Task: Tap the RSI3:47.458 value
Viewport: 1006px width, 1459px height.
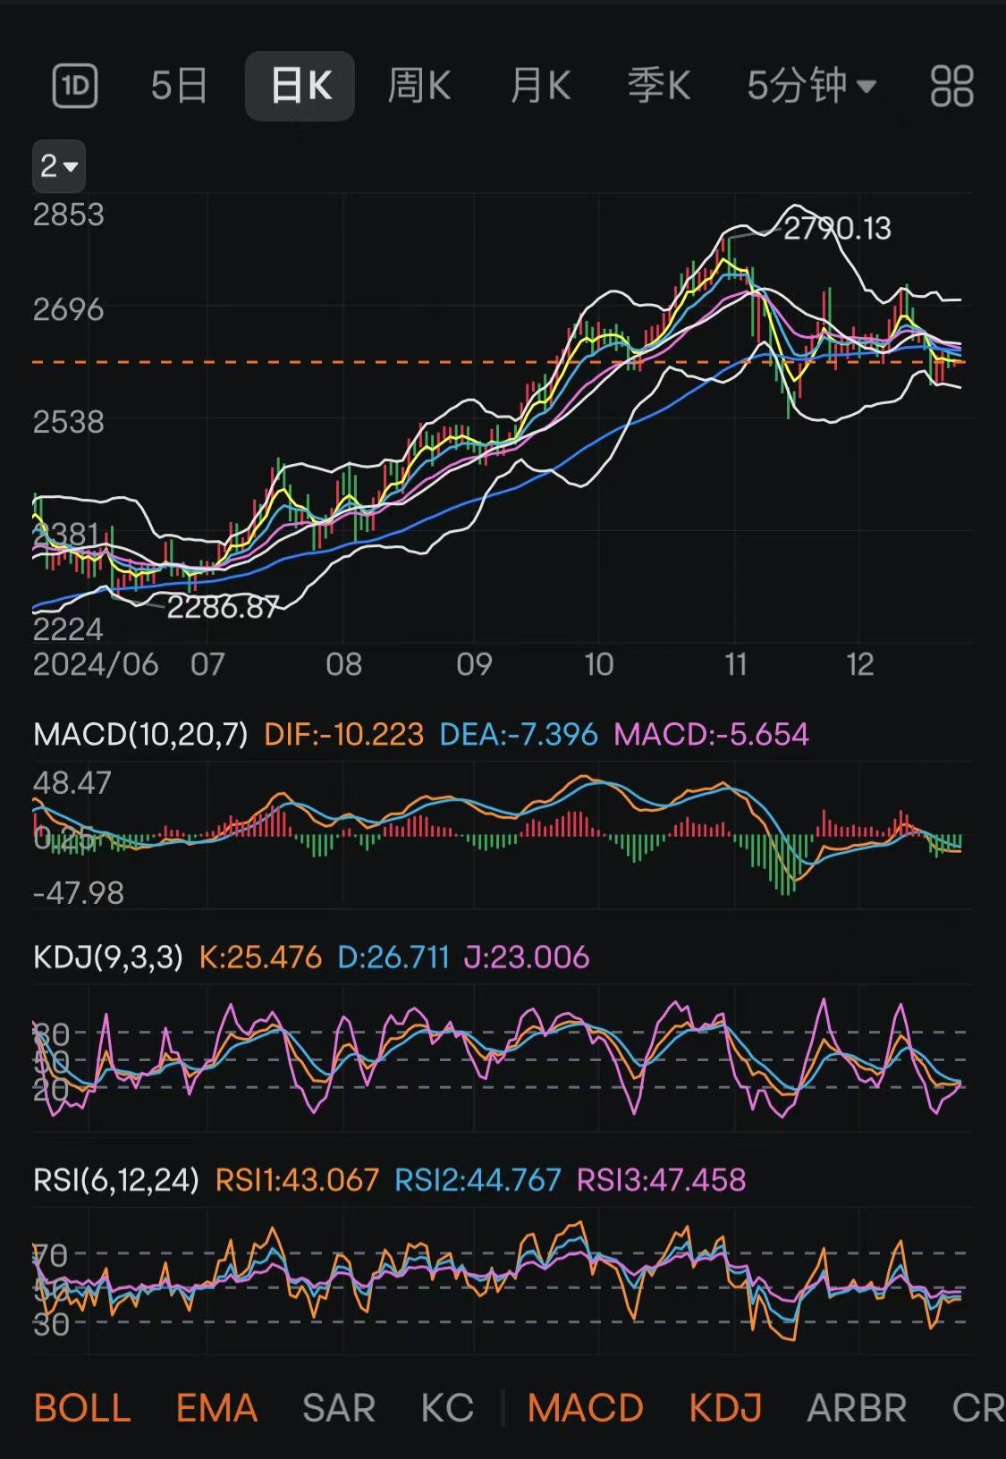Action: [662, 1180]
